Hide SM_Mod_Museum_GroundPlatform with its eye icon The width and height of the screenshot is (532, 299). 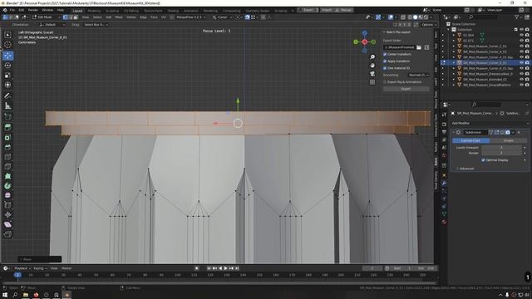[x=521, y=85]
